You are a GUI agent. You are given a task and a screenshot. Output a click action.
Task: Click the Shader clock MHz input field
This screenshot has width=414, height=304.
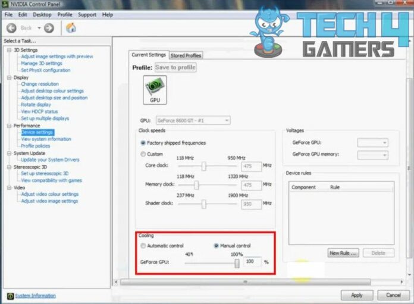point(251,204)
